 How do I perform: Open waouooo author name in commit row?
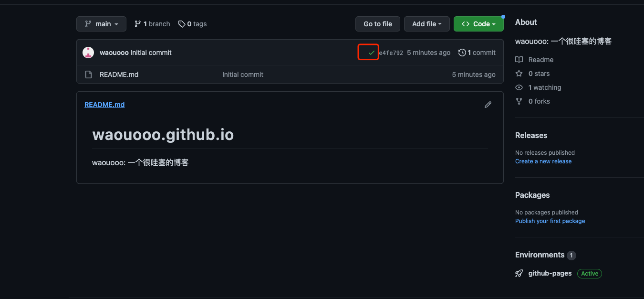click(114, 53)
